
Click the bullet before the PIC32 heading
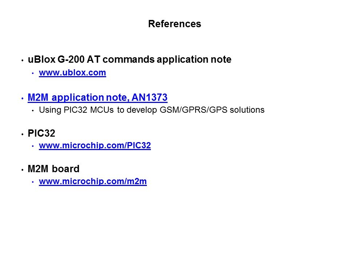point(22,134)
